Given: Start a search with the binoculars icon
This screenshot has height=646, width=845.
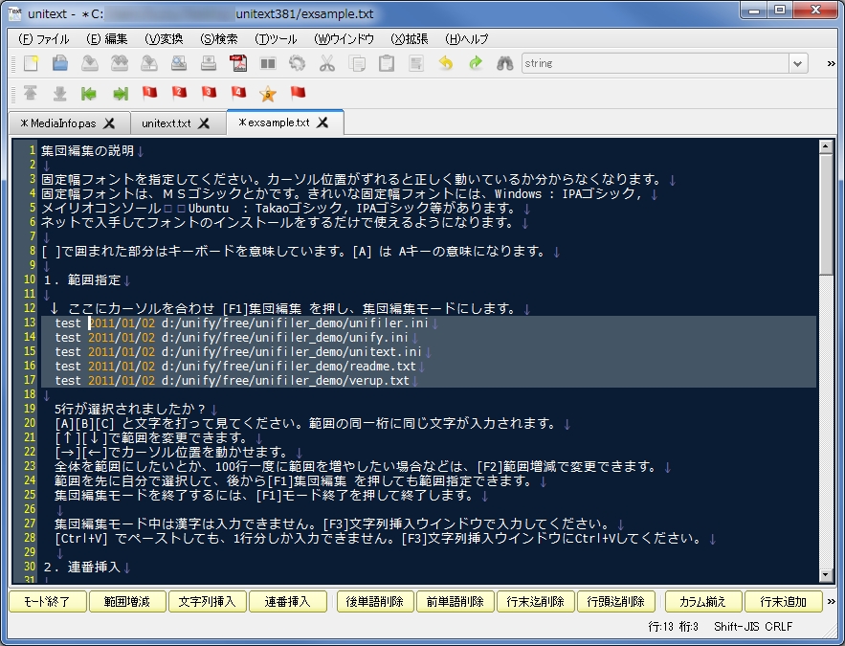Looking at the screenshot, I should pos(504,63).
